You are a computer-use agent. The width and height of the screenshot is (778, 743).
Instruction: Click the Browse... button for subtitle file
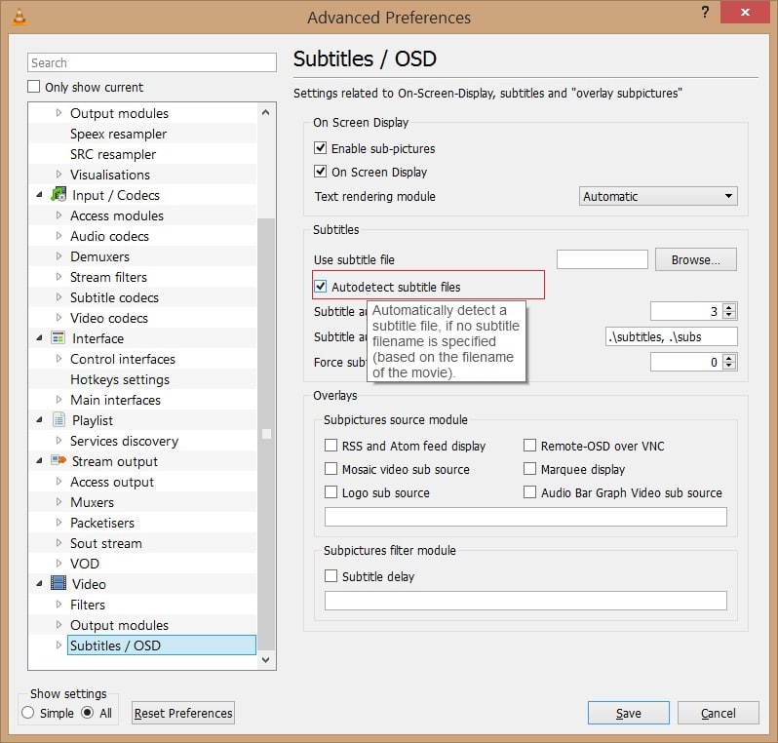(x=696, y=259)
